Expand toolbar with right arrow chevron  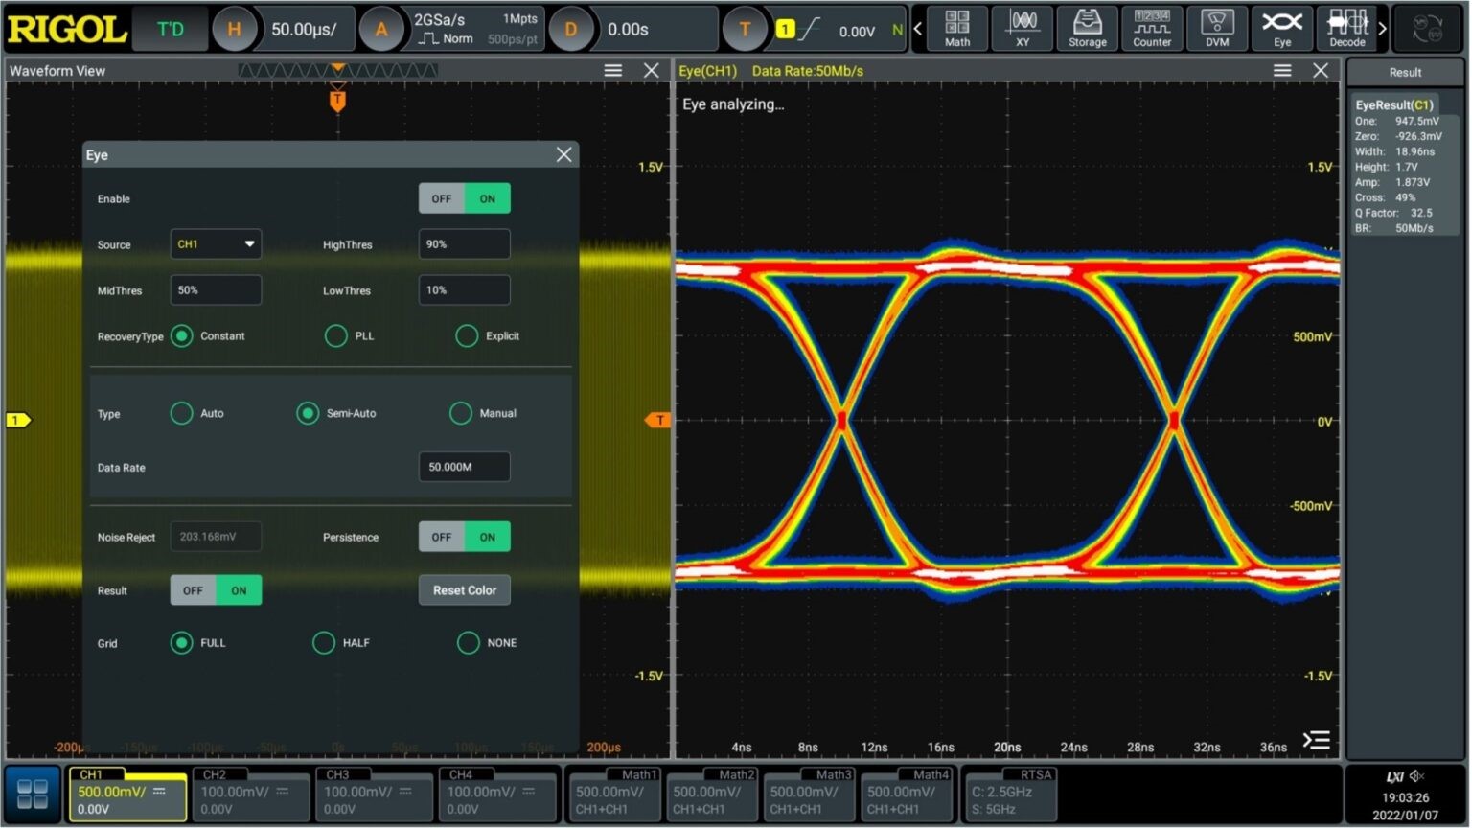point(1383,29)
